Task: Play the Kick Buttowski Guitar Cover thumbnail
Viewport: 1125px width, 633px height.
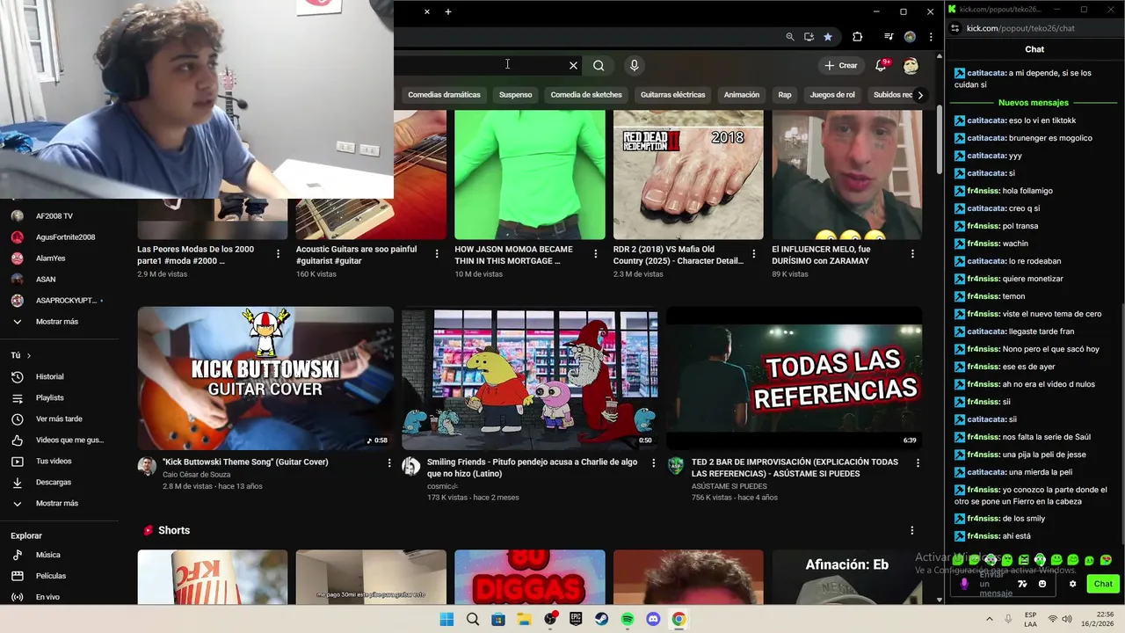Action: (x=265, y=378)
